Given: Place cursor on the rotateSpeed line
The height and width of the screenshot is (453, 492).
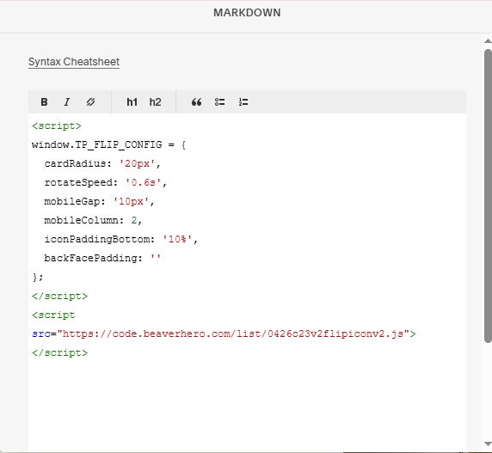Looking at the screenshot, I should pyautogui.click(x=106, y=182).
